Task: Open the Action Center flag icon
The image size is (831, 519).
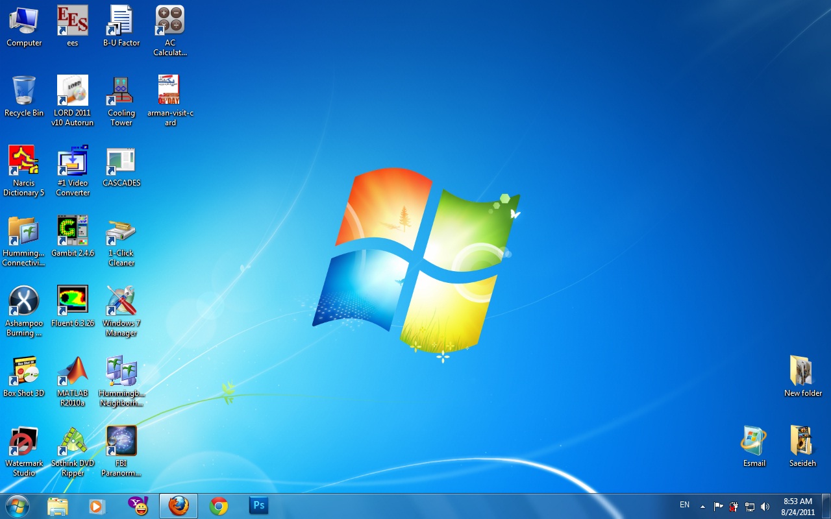Action: 719,507
